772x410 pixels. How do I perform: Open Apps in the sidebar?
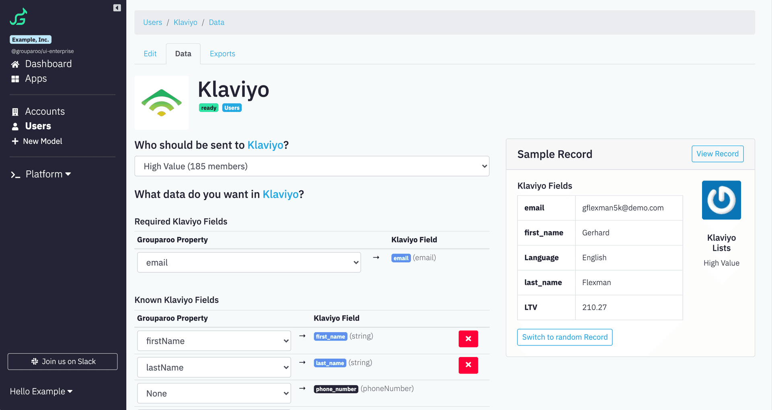(x=36, y=79)
